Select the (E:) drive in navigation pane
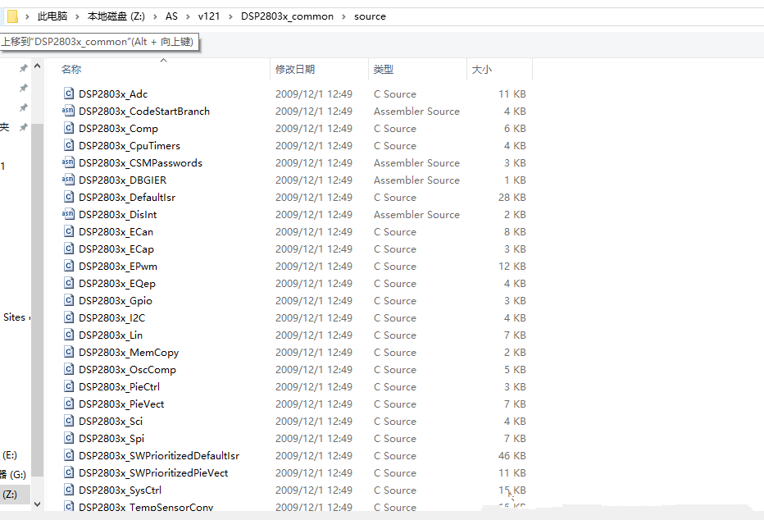The image size is (764, 520). pos(10,454)
